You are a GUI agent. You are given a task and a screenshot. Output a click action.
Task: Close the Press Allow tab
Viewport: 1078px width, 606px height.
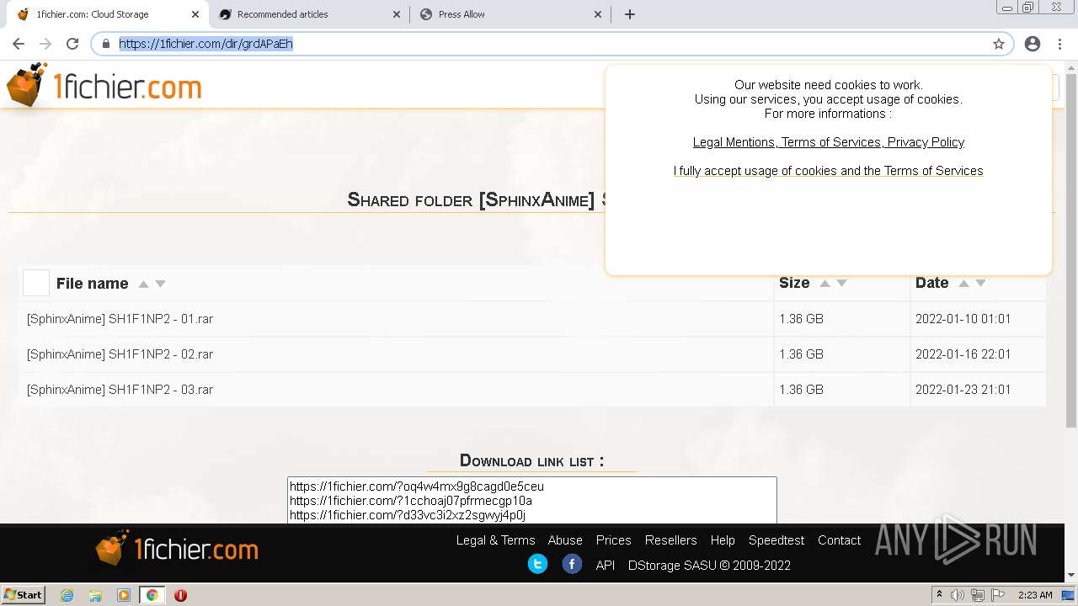598,14
